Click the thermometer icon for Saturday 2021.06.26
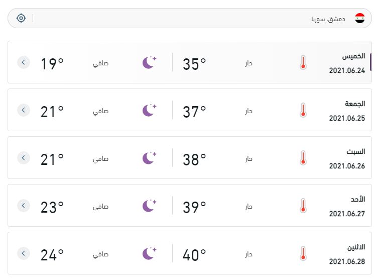Viewport: 382px width, 278px height. 303,158
